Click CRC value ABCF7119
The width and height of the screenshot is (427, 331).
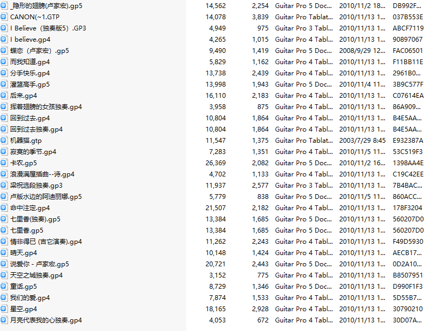coord(408,28)
